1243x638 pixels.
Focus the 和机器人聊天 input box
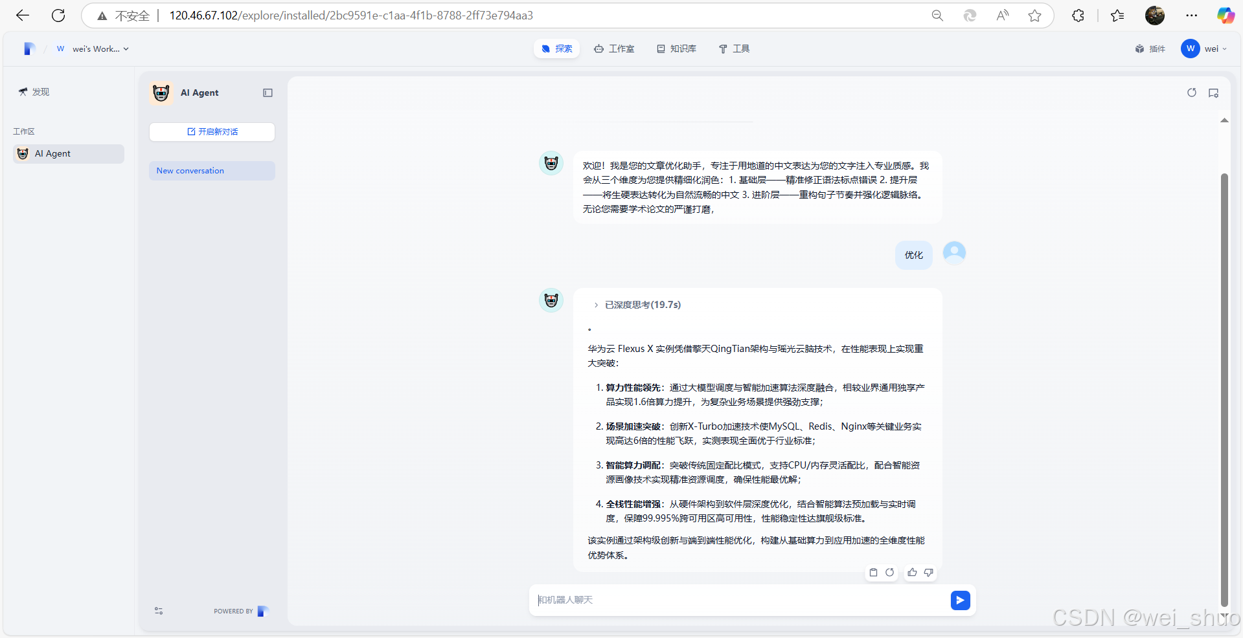(x=738, y=600)
